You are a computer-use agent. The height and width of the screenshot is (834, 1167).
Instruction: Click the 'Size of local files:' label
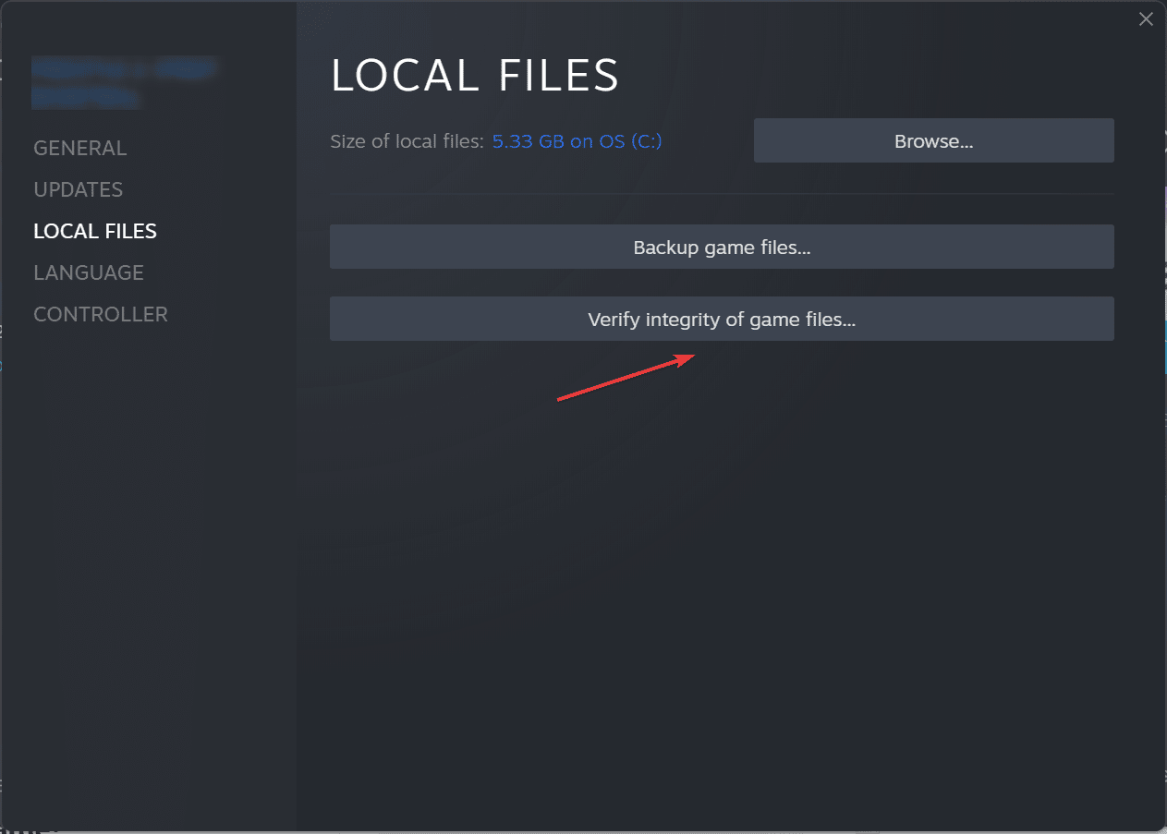[x=407, y=141]
